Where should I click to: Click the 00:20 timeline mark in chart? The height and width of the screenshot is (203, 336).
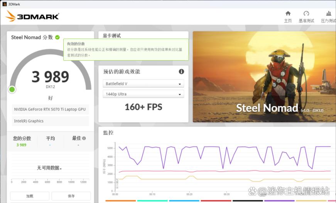coord(189,194)
